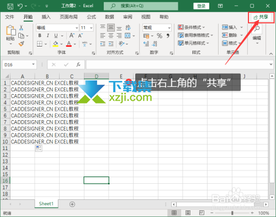276x217 pixels.
Task: Increase decimal places
Action: click(146, 44)
